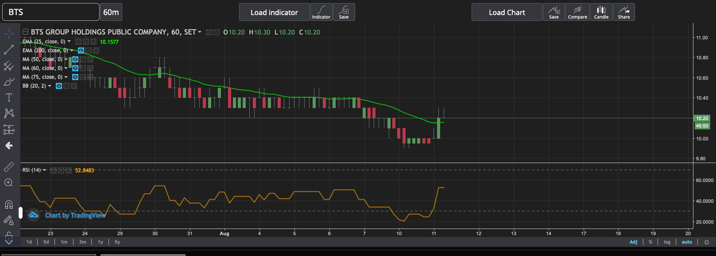
Task: Select the zoom in tool
Action: 9,182
